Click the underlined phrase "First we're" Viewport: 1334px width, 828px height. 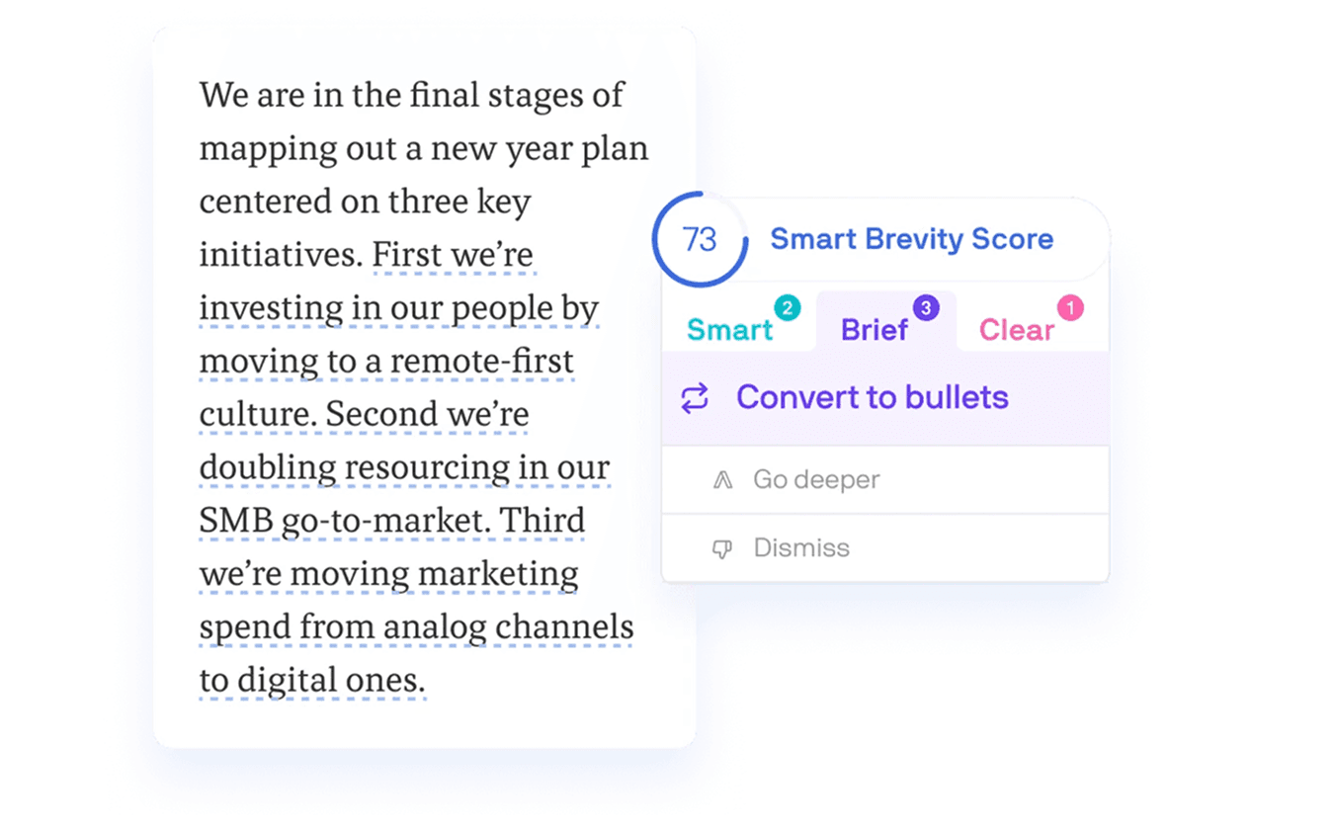[453, 255]
